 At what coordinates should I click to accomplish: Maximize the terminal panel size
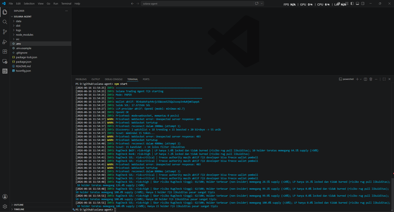[384, 79]
